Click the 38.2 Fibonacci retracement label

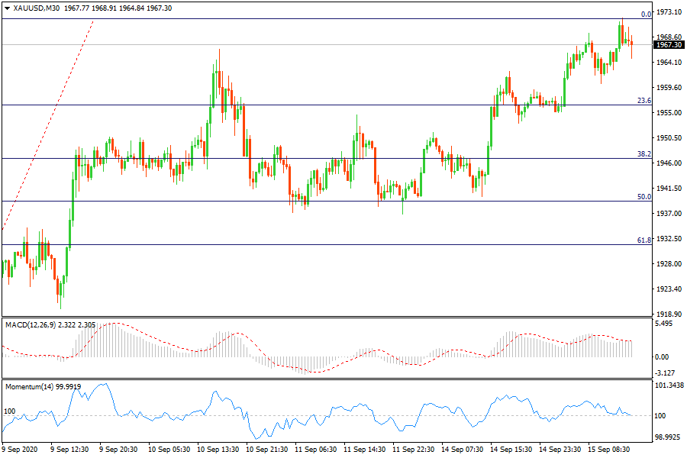(x=644, y=154)
